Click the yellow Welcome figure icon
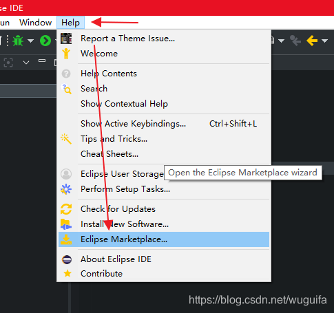Screen dimensions: 334x313 pyautogui.click(x=66, y=54)
